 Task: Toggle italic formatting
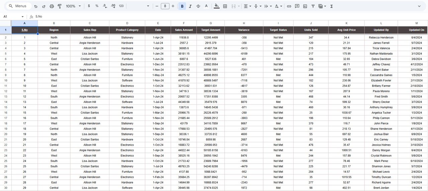[190, 6]
